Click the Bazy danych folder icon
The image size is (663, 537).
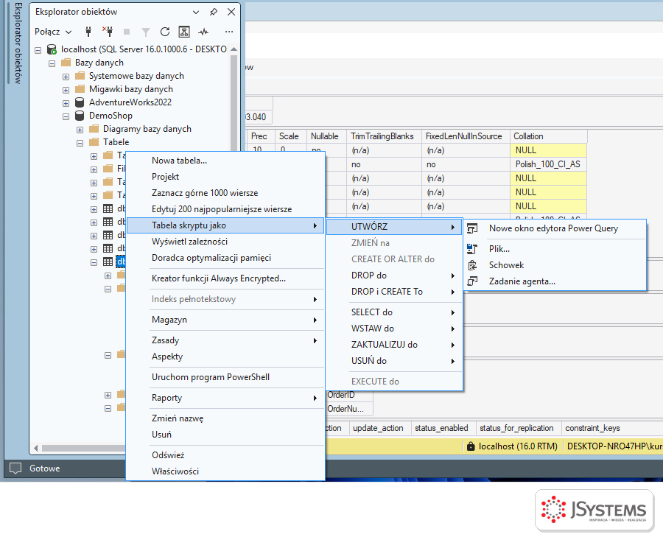pos(66,63)
